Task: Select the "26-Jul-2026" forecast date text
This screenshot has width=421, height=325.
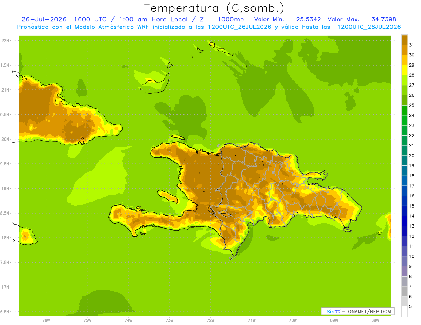Action: click(x=44, y=19)
